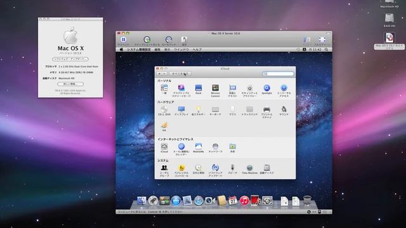
Task: Open Energy Saver preference pane
Action: (x=199, y=111)
